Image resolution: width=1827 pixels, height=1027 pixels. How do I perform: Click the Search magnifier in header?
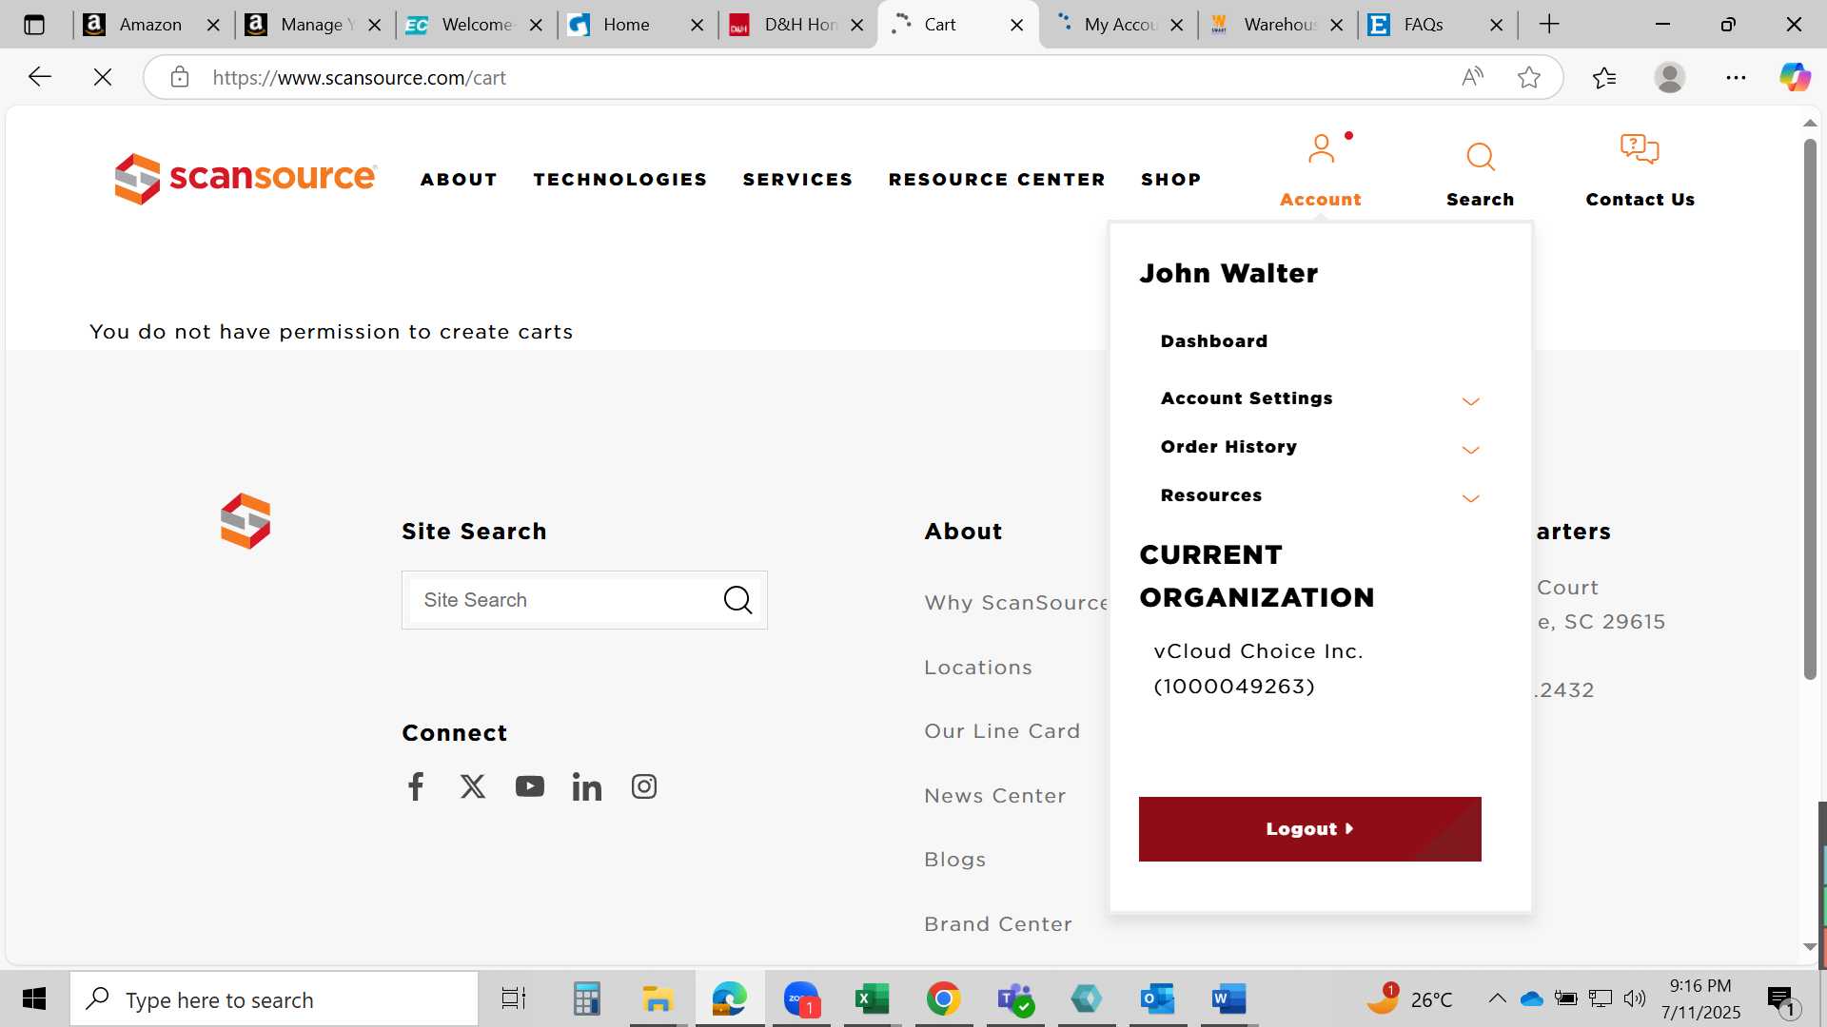click(1481, 157)
